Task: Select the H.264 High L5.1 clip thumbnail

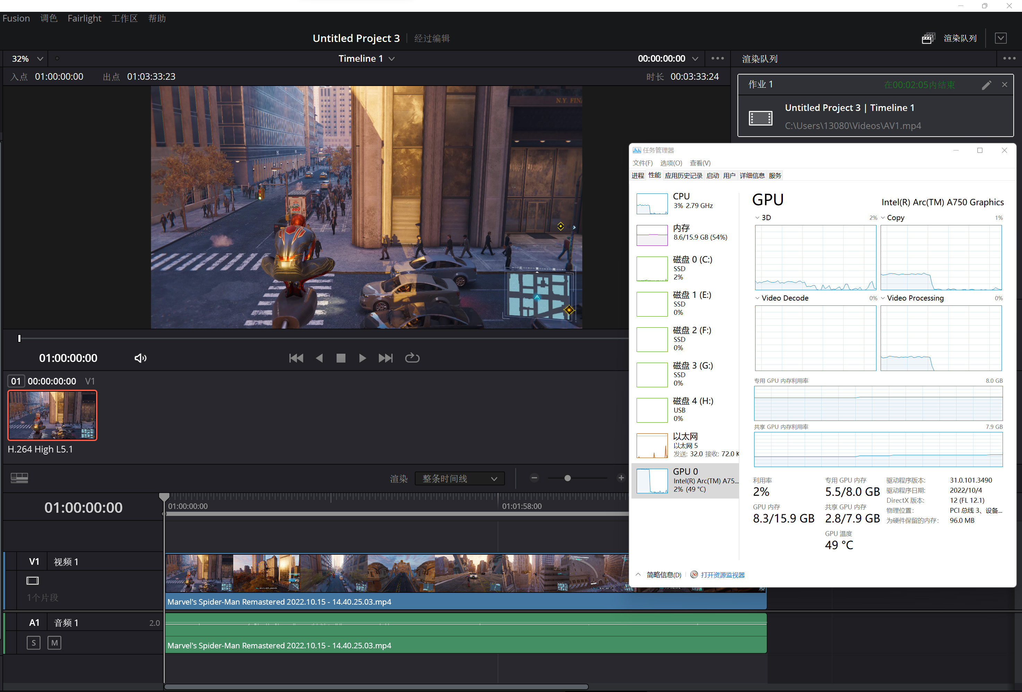Action: pos(52,415)
